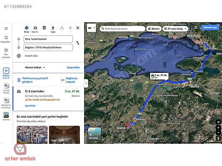Swap origin and destination
The width and height of the screenshot is (222, 166).
78,43
